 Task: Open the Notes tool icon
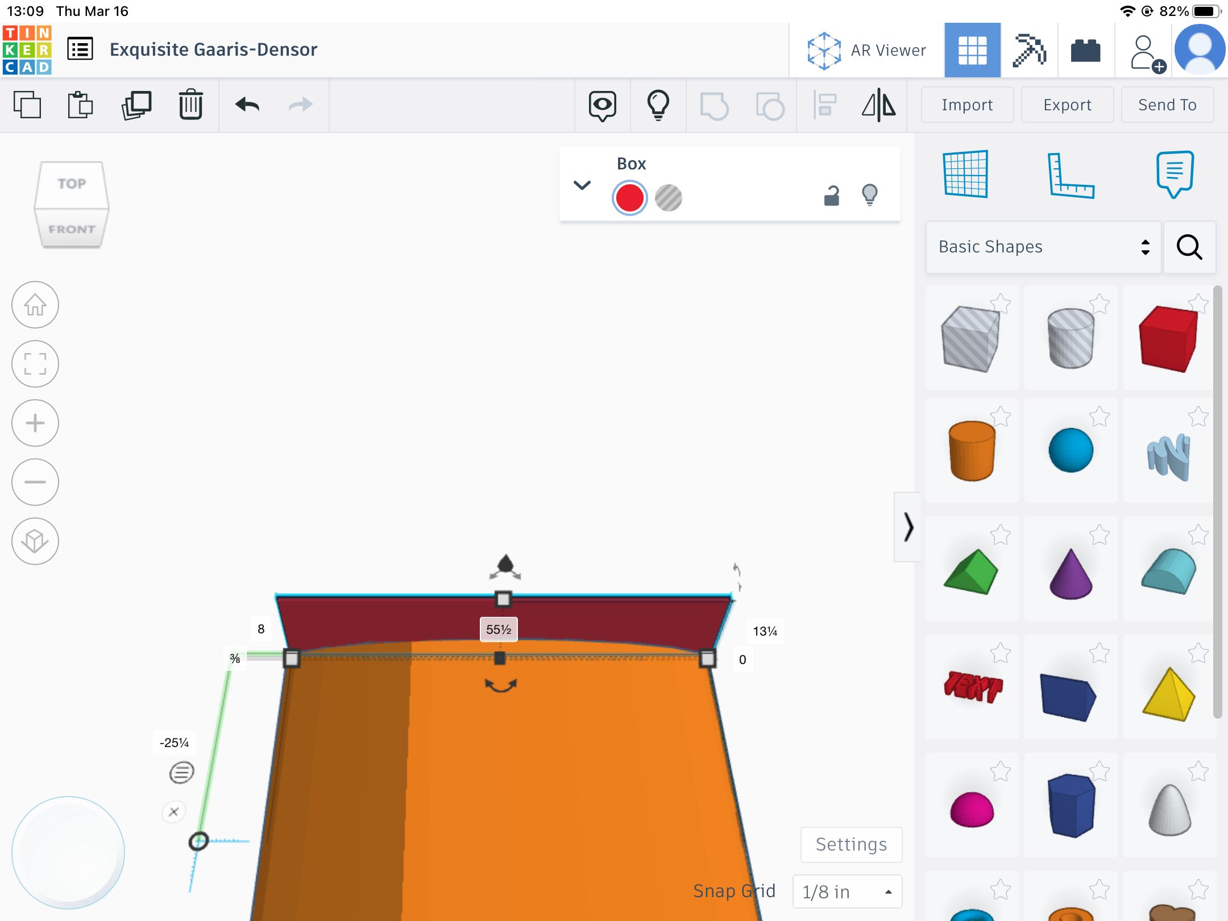coord(1175,173)
